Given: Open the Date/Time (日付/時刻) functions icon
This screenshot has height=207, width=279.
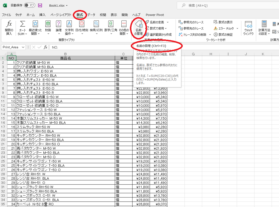Looking at the screenshot, I should (x=82, y=28).
